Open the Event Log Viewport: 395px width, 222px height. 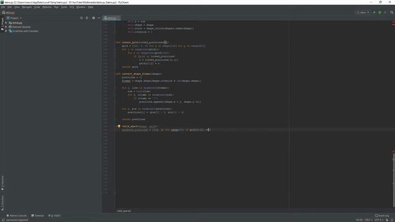click(382, 216)
